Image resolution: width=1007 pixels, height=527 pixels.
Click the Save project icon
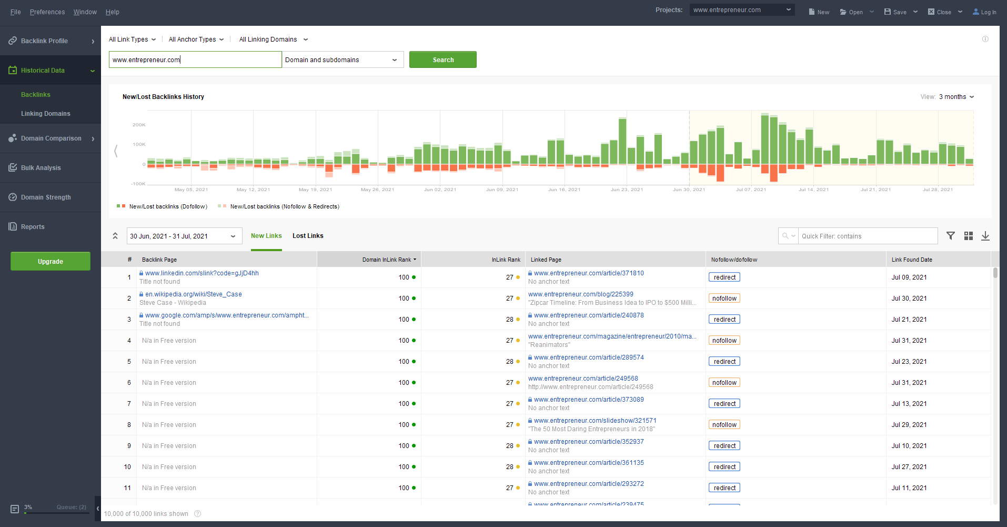tap(888, 12)
